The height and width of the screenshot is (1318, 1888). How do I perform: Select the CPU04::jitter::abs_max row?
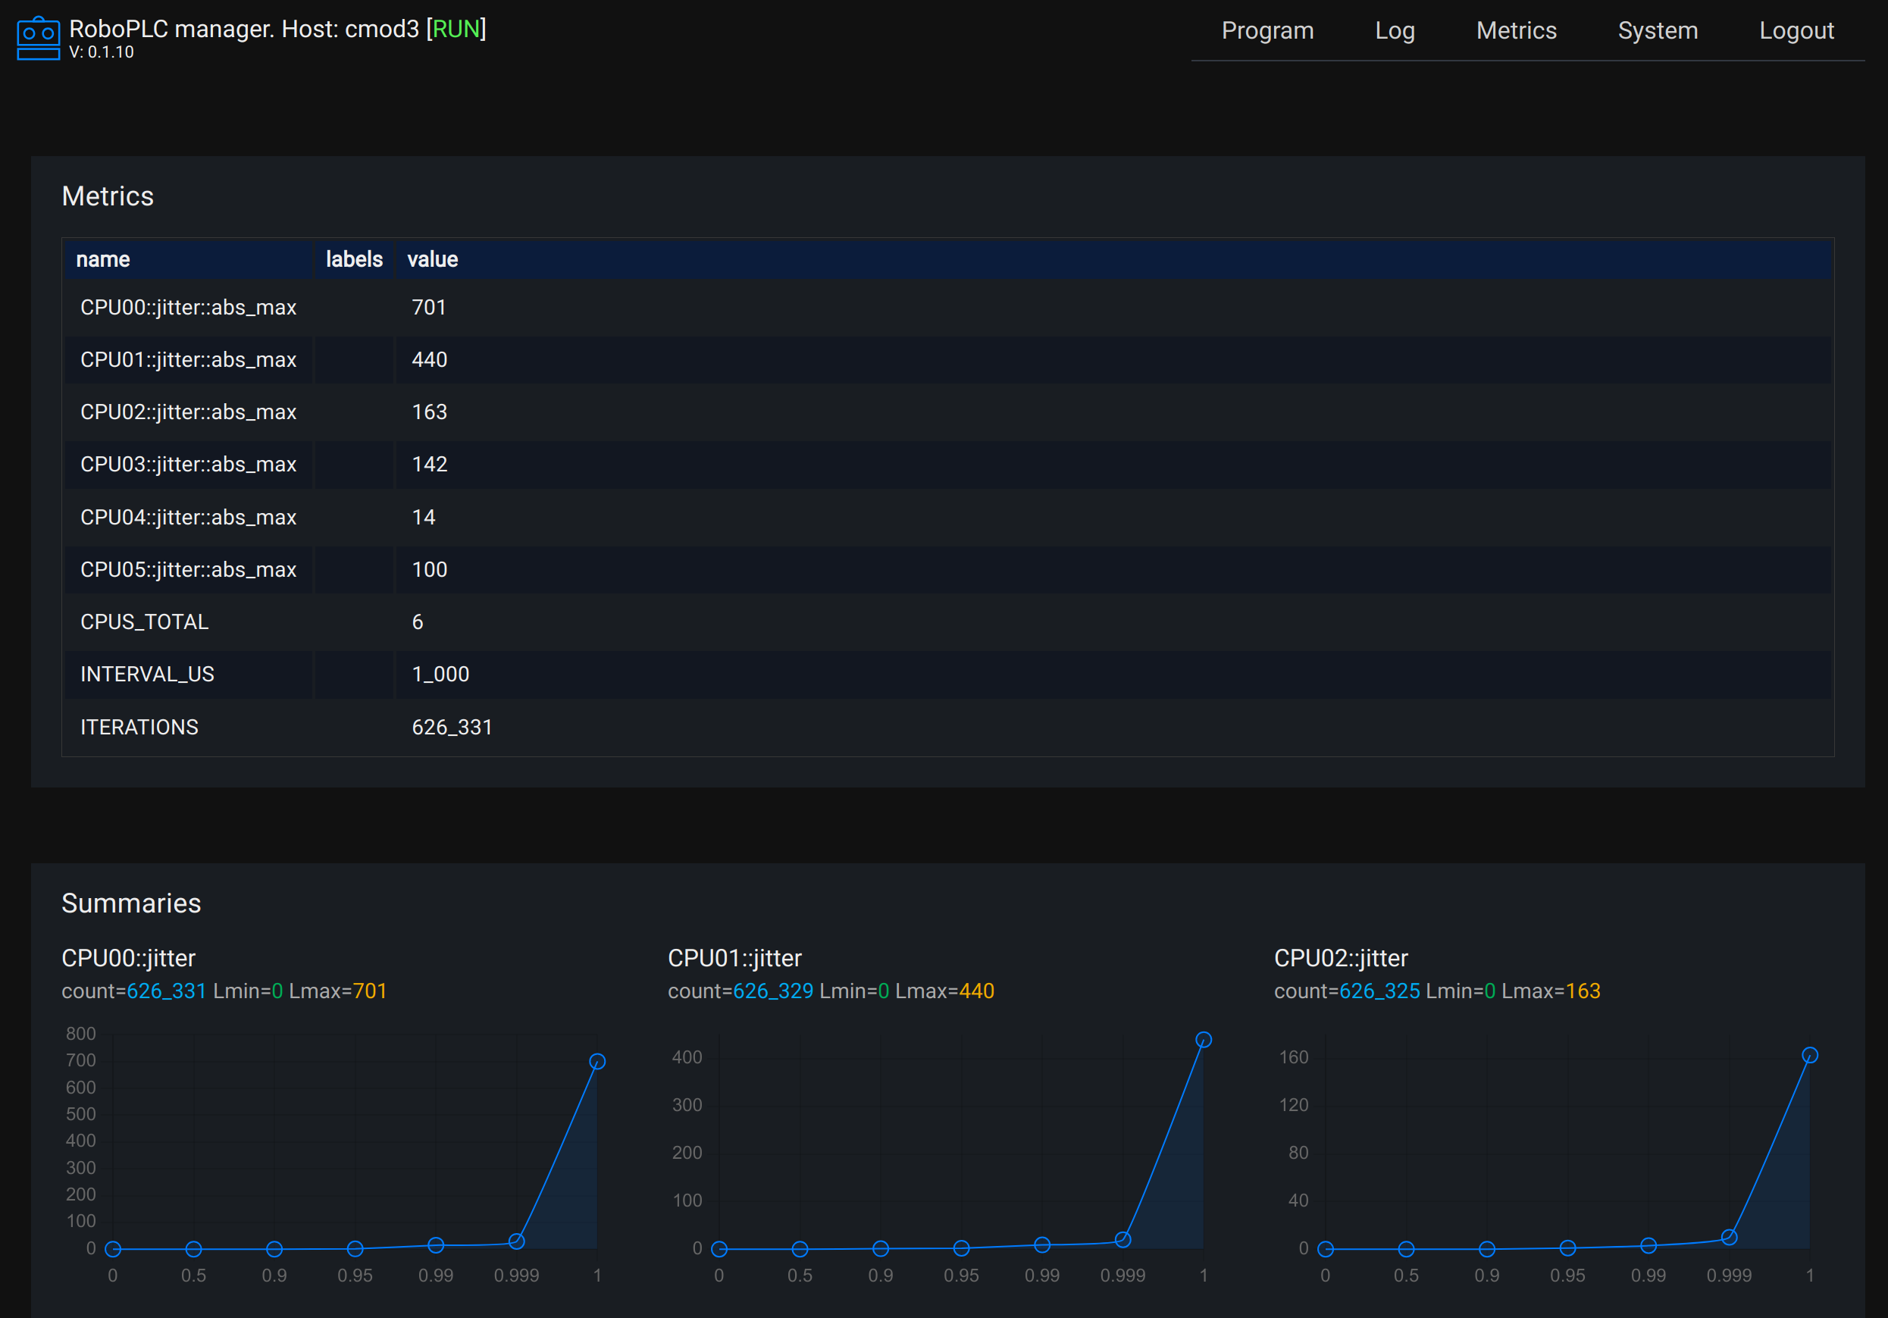coord(188,517)
